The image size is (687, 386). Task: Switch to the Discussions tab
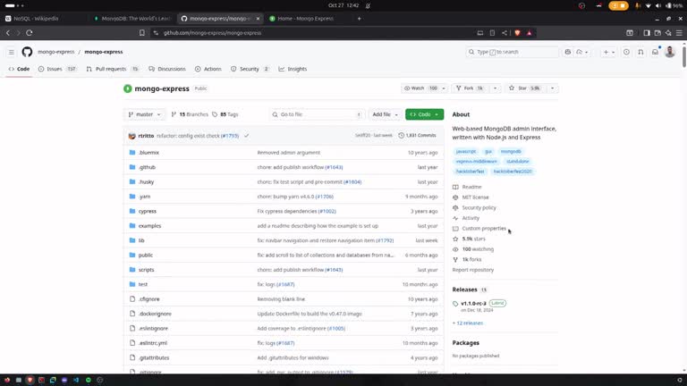pyautogui.click(x=167, y=69)
